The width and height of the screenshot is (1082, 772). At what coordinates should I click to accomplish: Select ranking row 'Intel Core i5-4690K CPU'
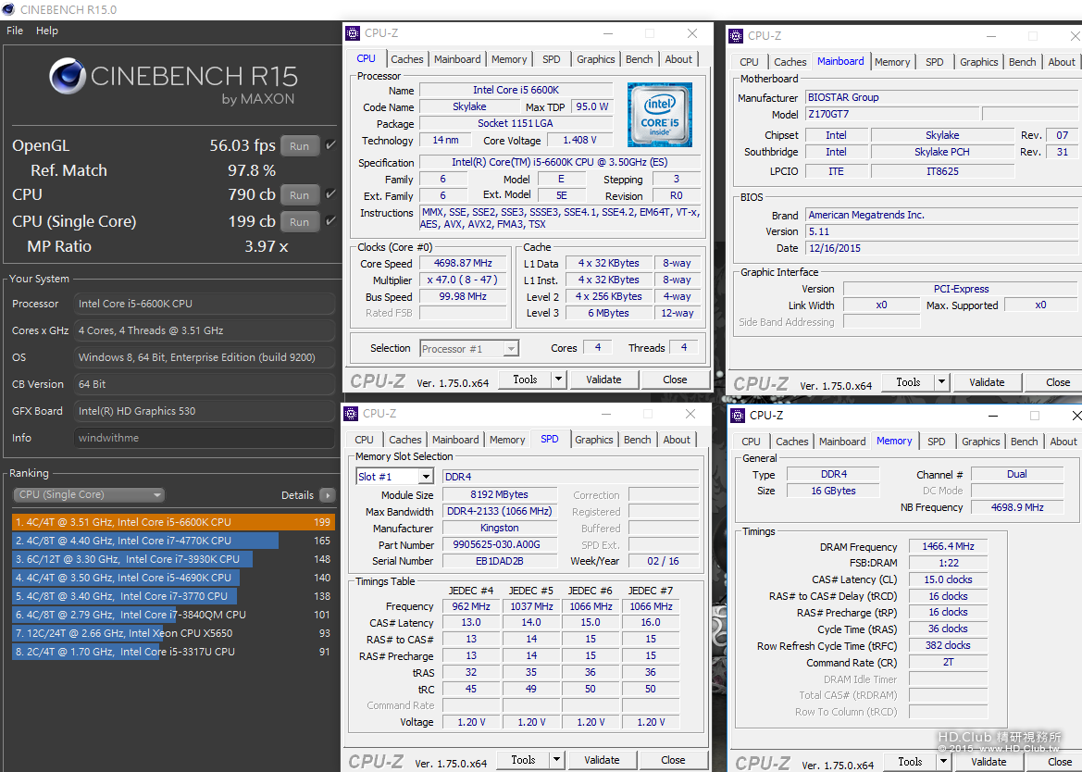point(173,578)
